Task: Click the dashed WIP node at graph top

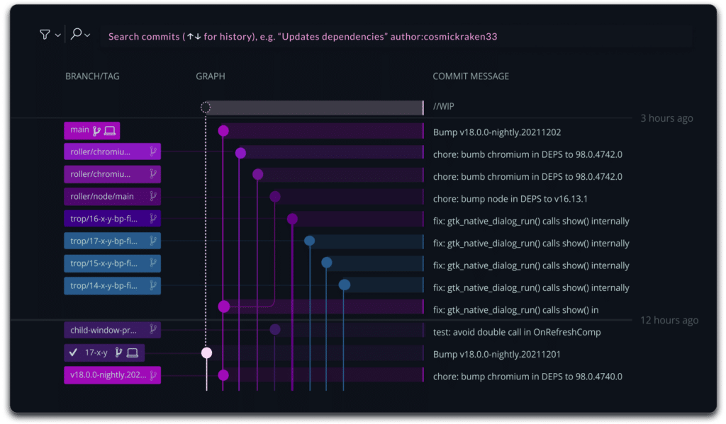Action: pos(206,107)
